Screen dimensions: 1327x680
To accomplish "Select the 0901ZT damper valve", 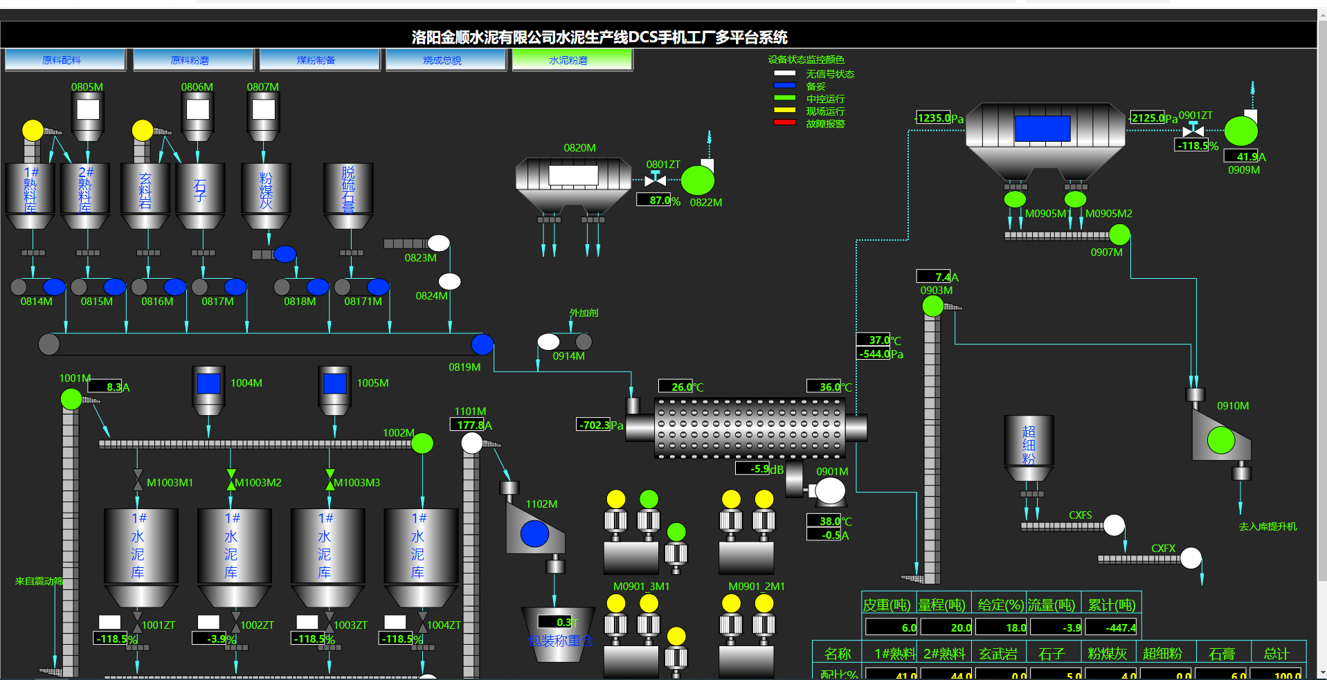I will tap(1193, 130).
